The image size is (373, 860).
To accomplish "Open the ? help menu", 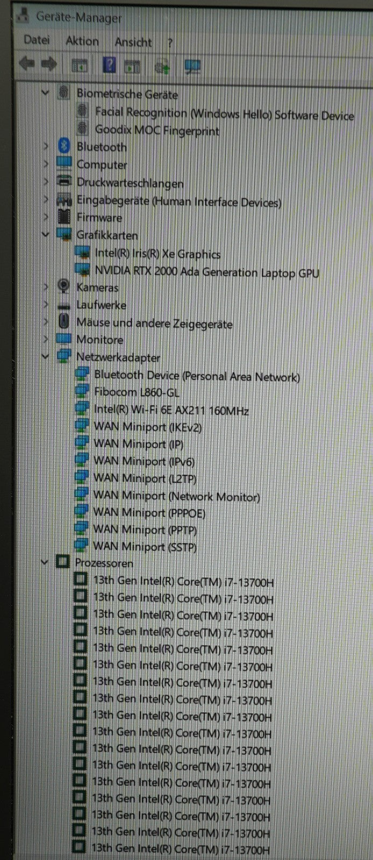I will [170, 43].
